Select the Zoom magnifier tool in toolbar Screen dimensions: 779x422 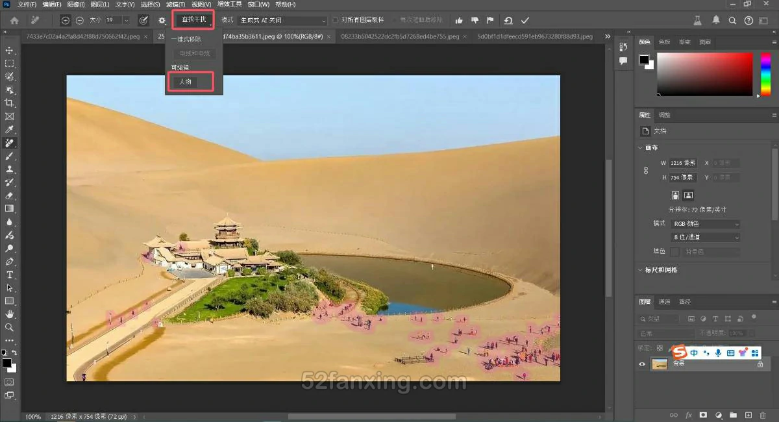click(x=10, y=327)
